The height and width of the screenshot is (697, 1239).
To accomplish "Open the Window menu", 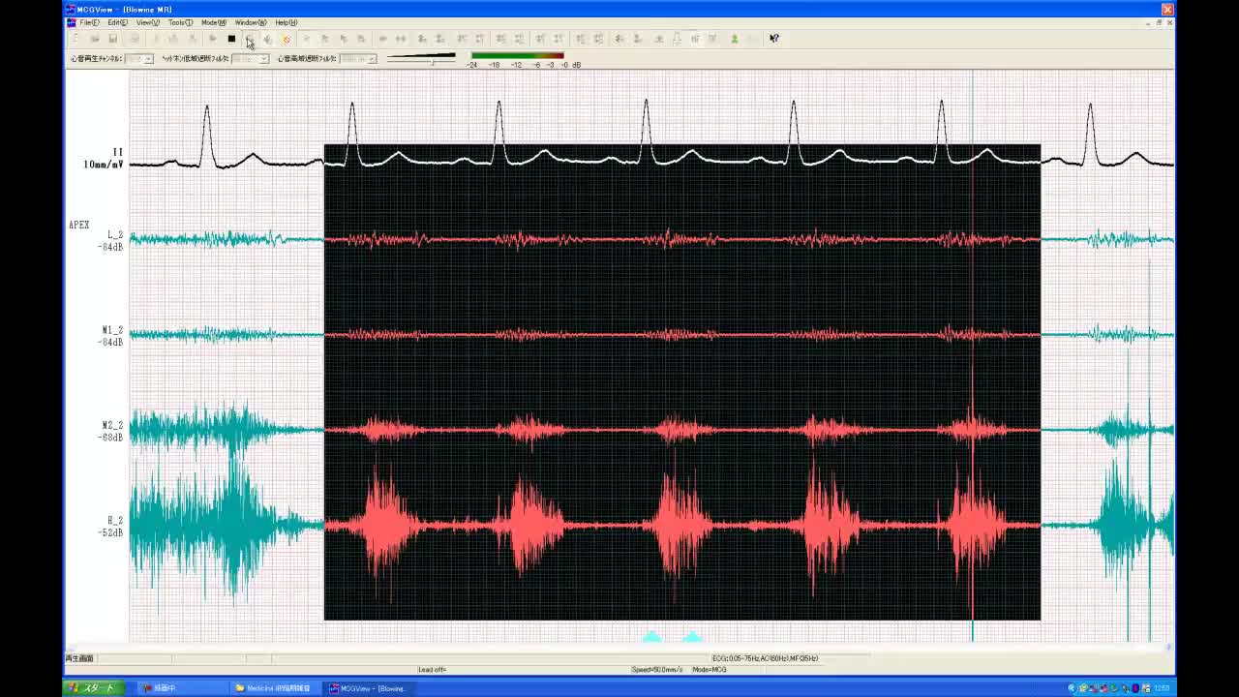I will (x=250, y=22).
